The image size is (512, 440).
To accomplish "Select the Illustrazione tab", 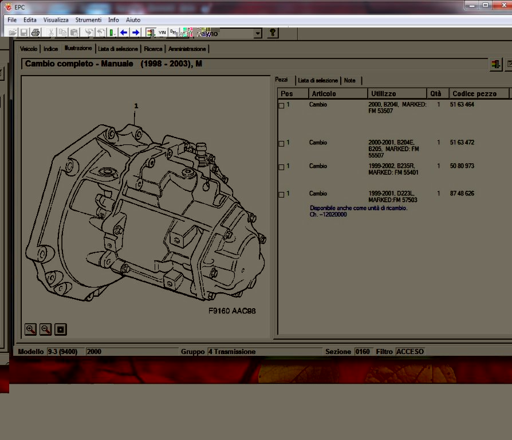I will point(78,48).
